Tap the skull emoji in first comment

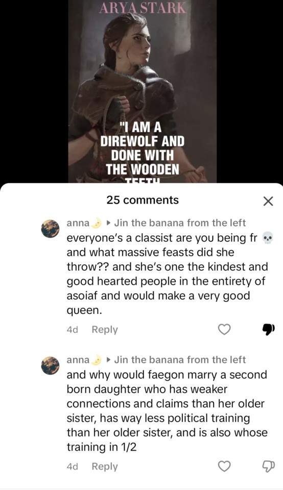(x=267, y=238)
